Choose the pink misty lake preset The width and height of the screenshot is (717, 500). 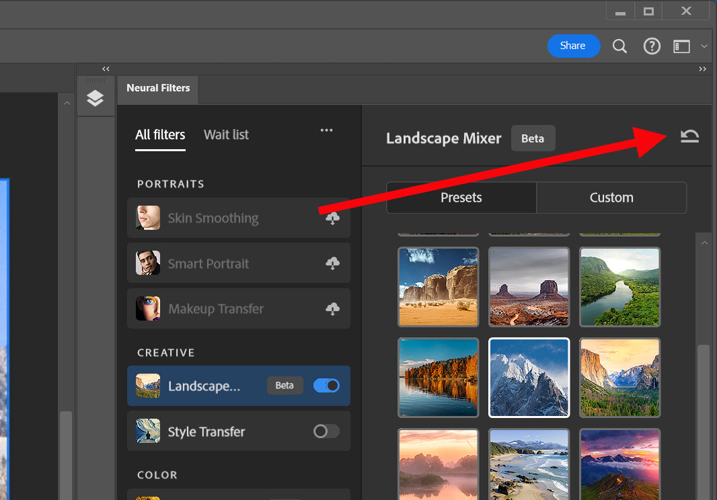click(x=439, y=464)
